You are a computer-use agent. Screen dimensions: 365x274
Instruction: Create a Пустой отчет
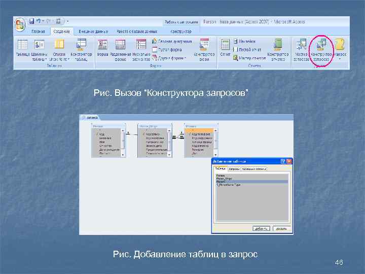tap(247, 50)
